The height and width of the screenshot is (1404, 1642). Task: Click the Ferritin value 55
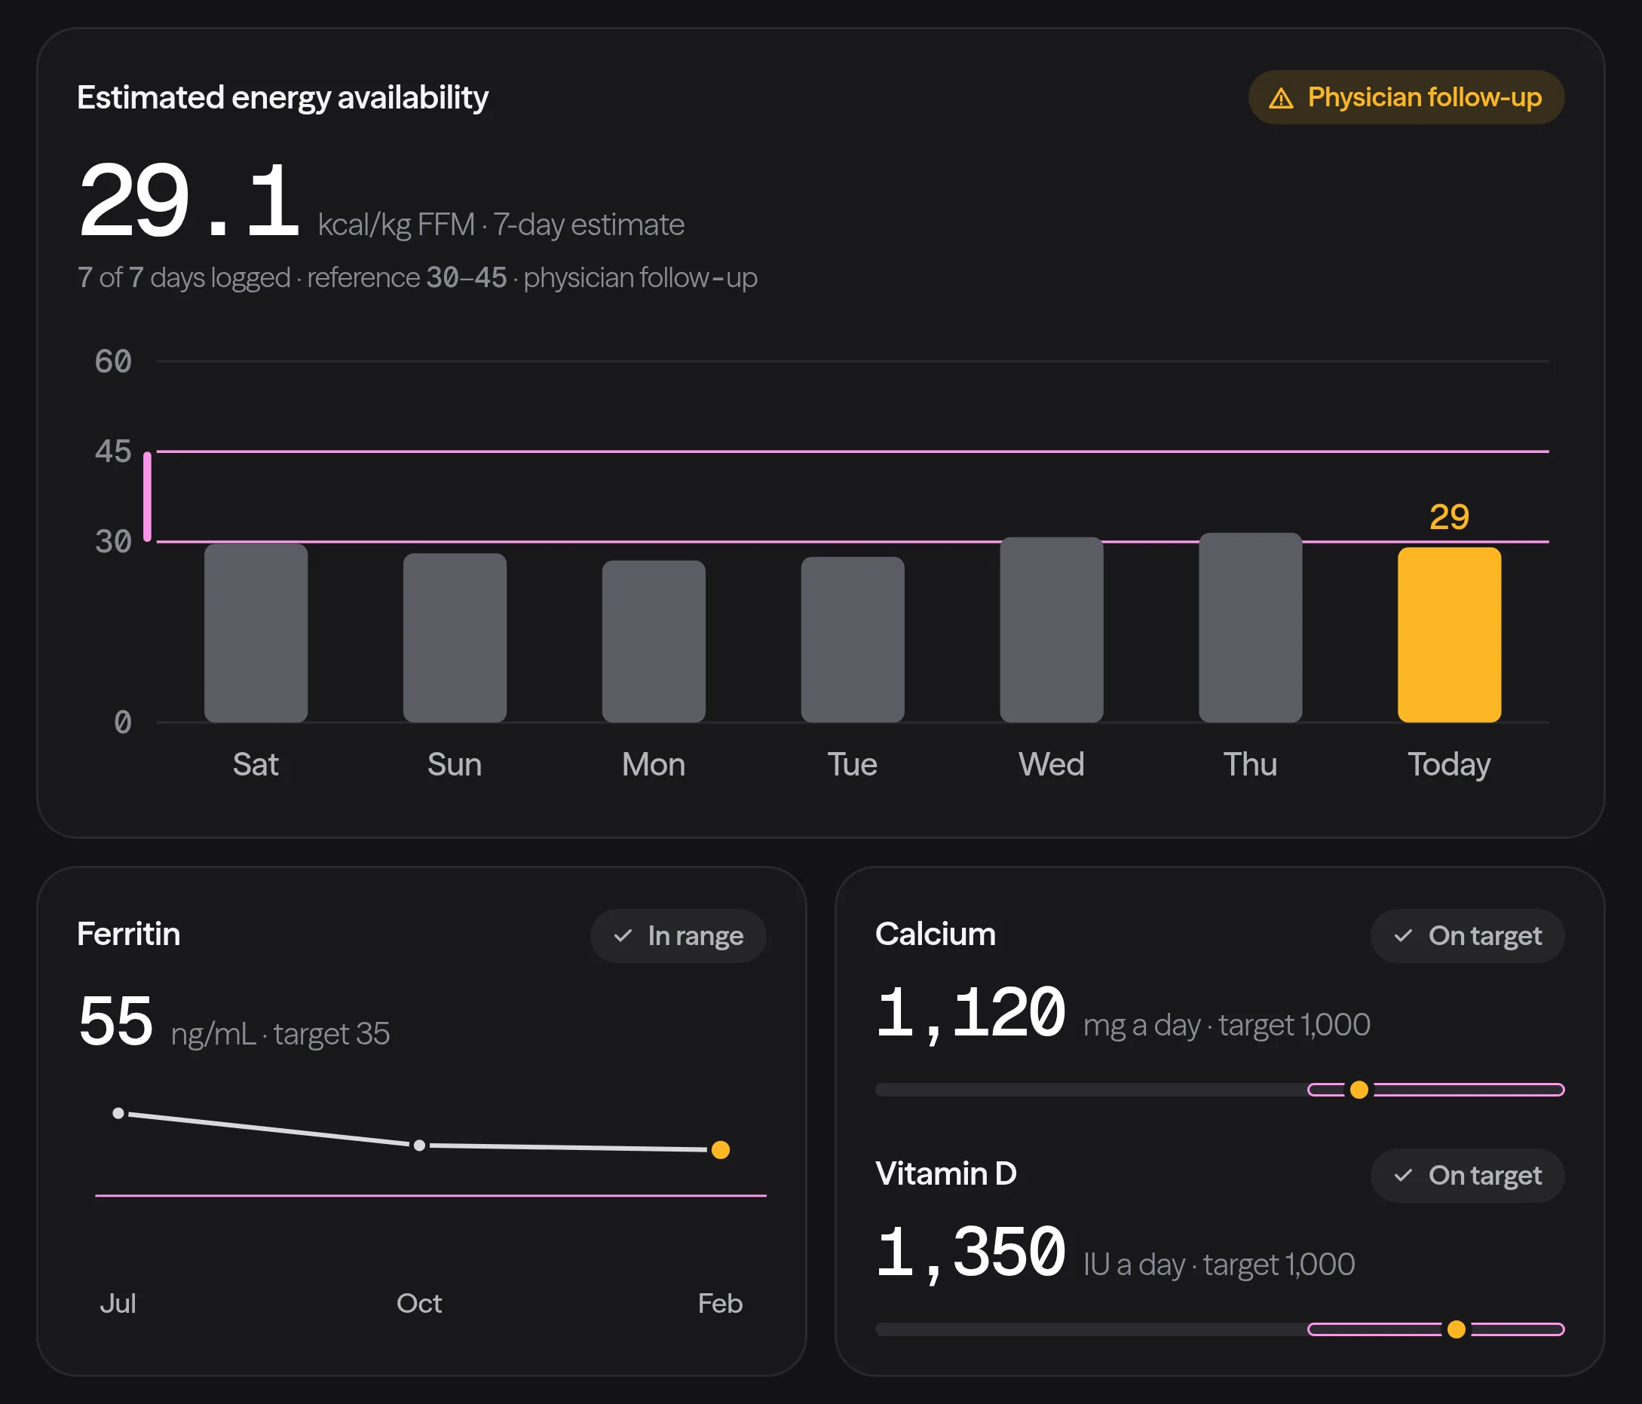[x=115, y=1021]
